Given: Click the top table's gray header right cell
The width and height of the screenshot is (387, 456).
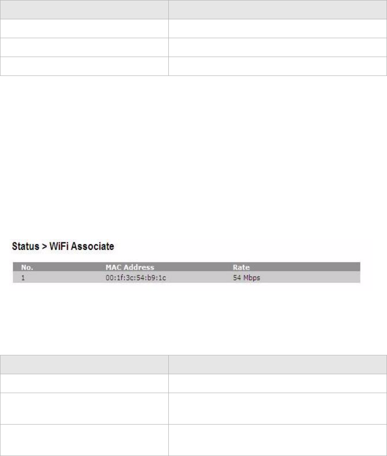Looking at the screenshot, I should 278,9.
